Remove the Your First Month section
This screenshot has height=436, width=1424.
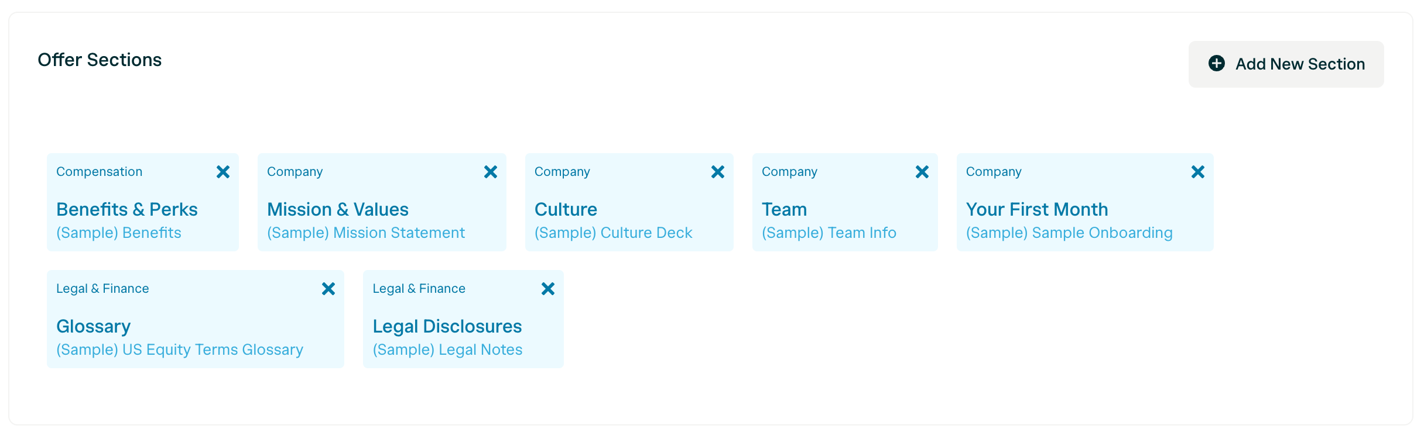[x=1198, y=172]
